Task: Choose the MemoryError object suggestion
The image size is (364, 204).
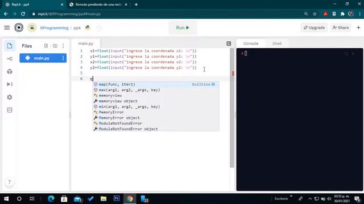Action: [156, 118]
